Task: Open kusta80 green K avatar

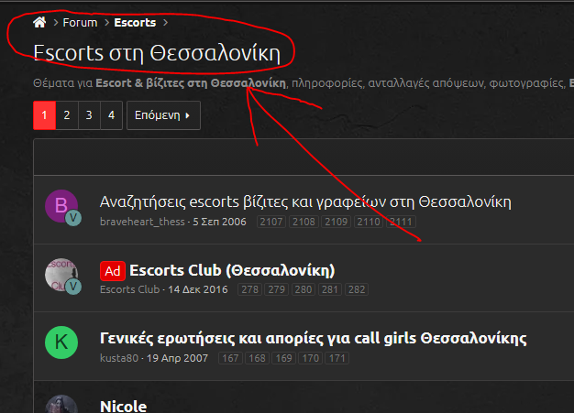Action: [61, 343]
